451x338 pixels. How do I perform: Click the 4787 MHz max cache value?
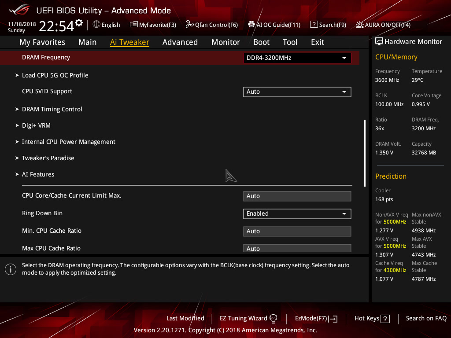(x=424, y=279)
